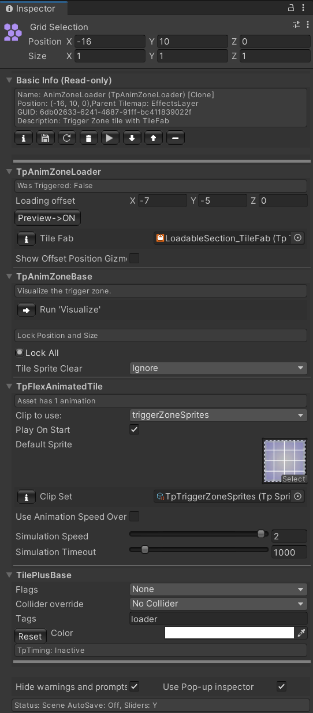Run 'Visualize' with the arrow button
Viewport: 313px width, 713px height.
click(26, 310)
